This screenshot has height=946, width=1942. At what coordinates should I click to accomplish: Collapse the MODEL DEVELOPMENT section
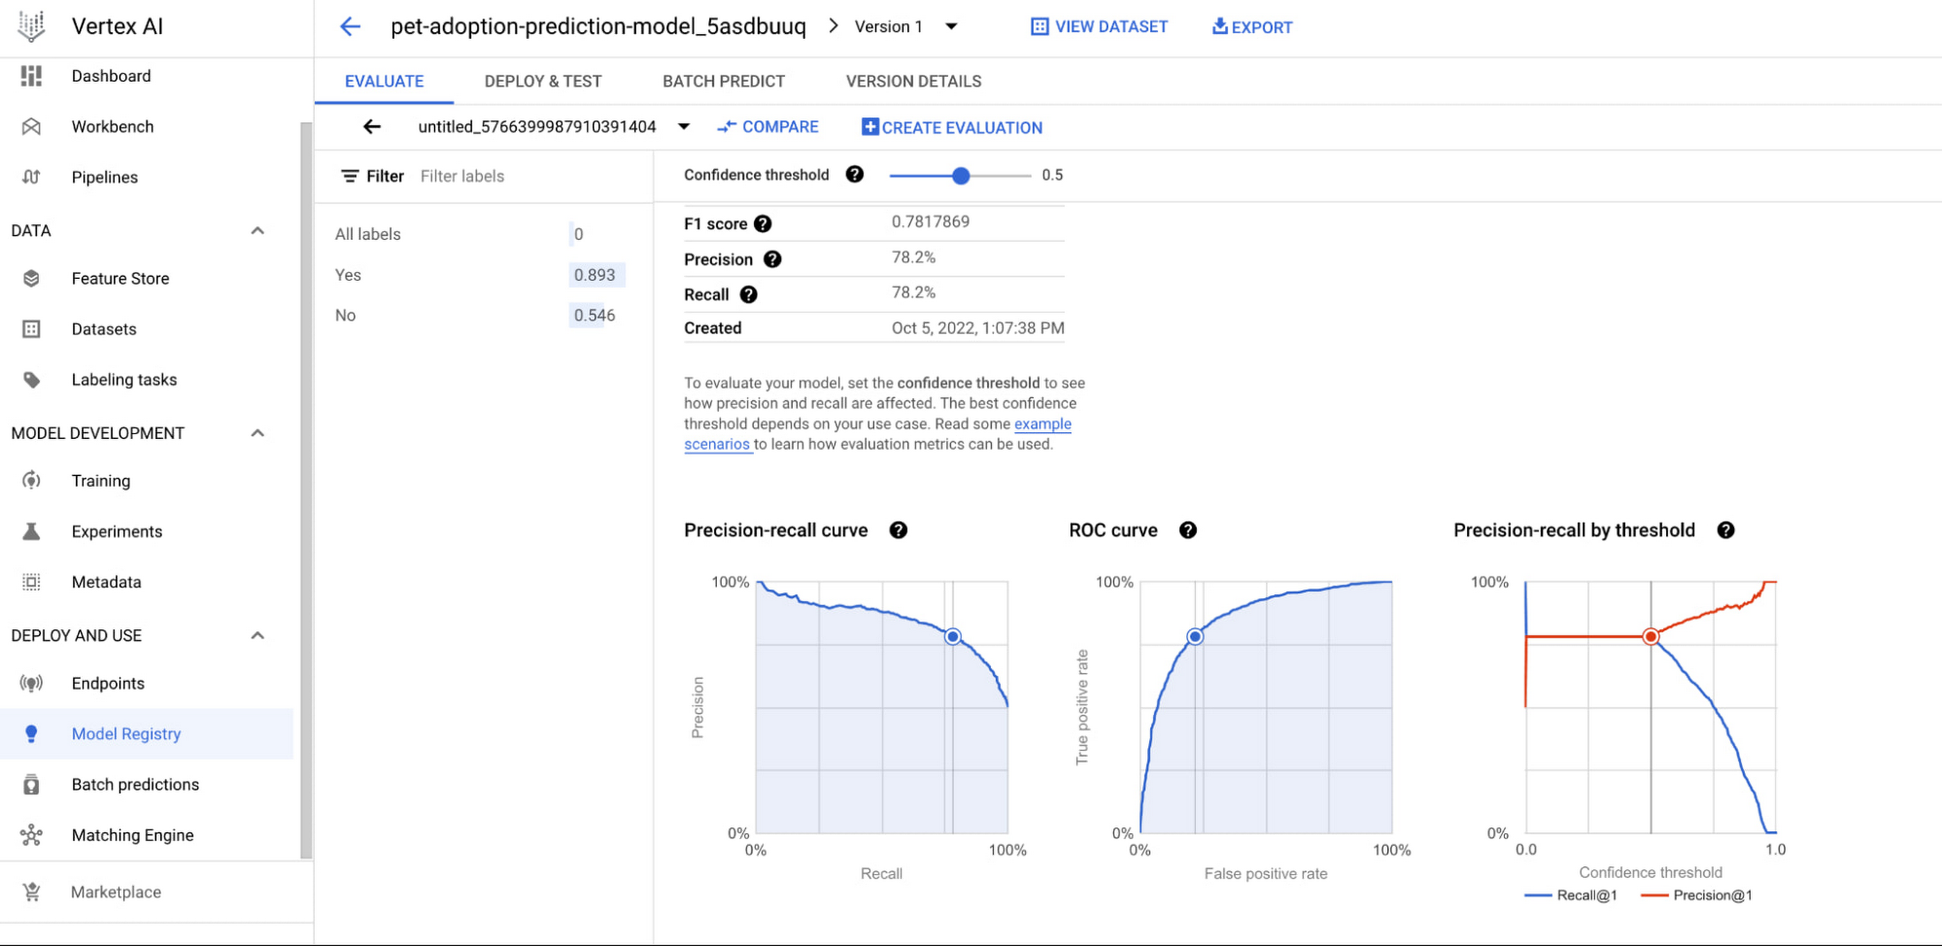point(258,433)
